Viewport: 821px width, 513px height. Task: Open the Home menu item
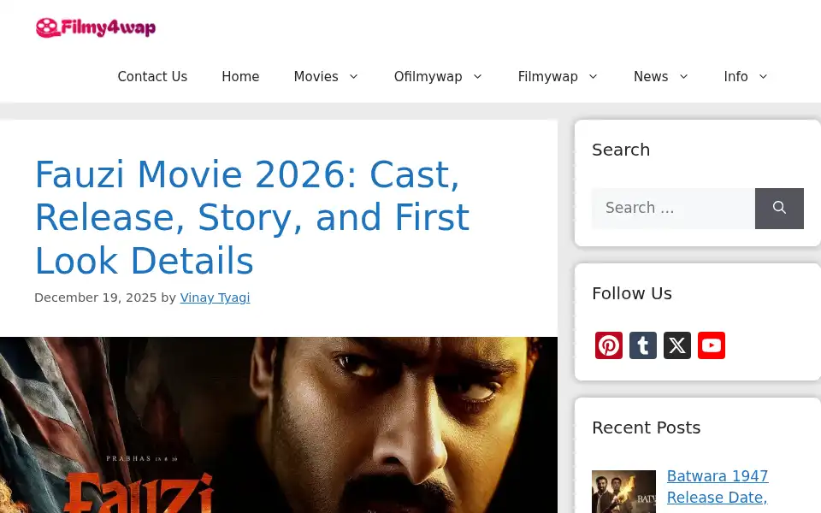point(240,77)
